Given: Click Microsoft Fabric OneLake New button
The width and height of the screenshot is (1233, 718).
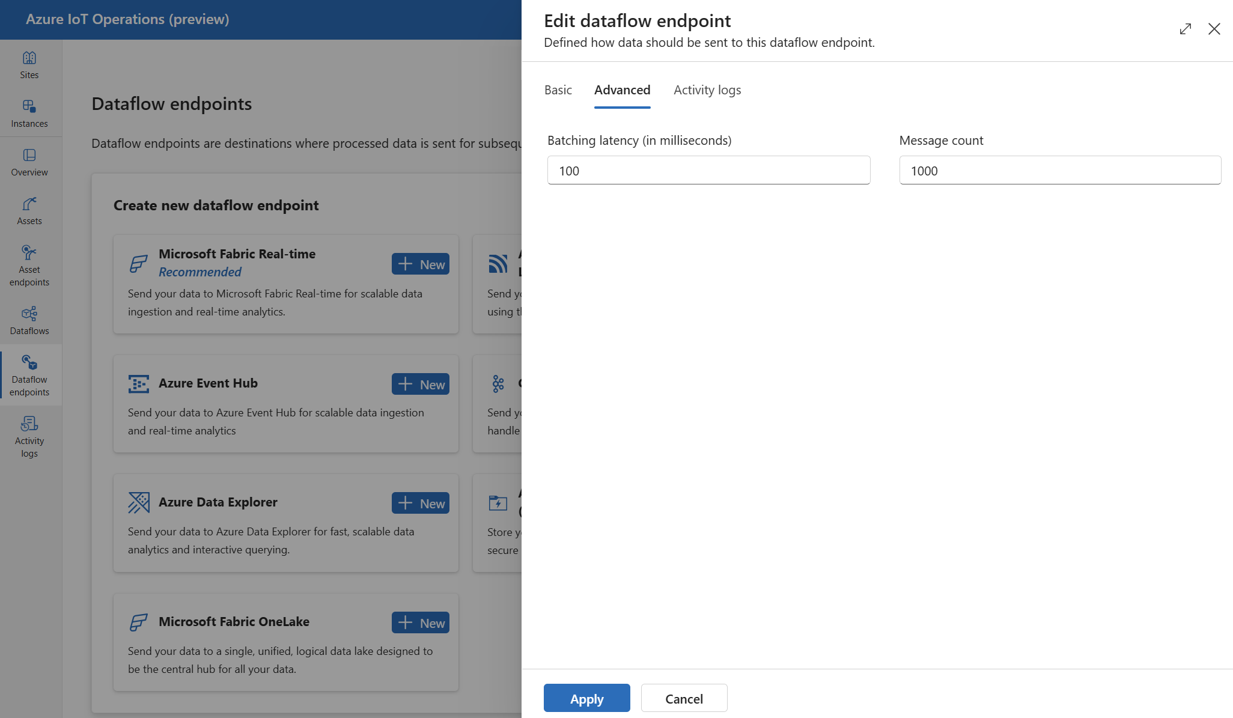Looking at the screenshot, I should click(x=421, y=622).
